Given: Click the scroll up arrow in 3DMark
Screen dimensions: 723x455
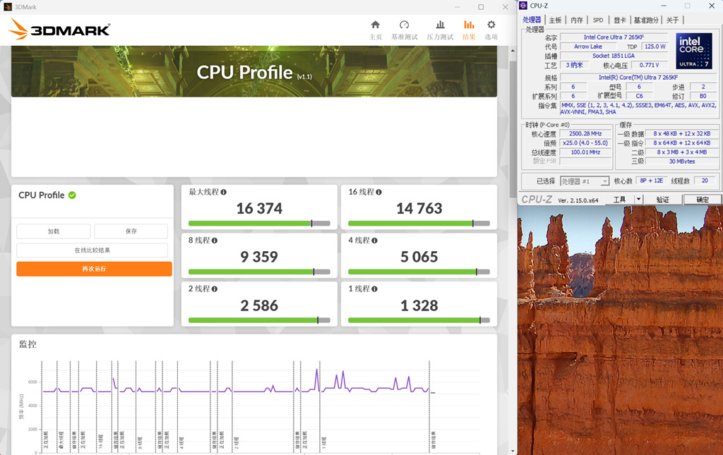Looking at the screenshot, I should click(513, 50).
